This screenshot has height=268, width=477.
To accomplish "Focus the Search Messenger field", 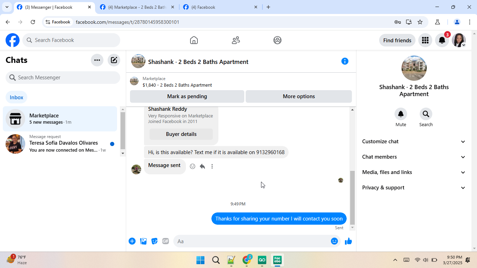I will [x=63, y=78].
